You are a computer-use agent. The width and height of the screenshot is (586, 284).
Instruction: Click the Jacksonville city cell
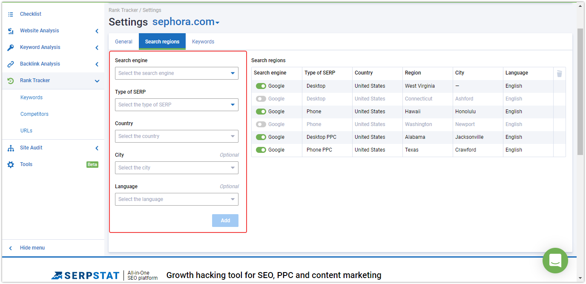pos(470,137)
